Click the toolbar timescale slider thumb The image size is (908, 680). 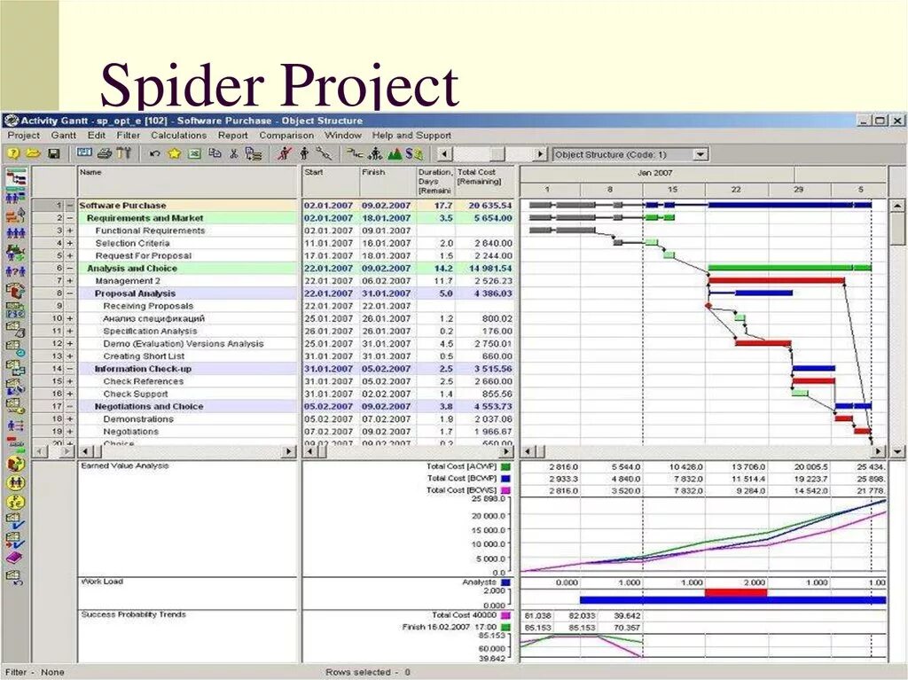[x=497, y=154]
